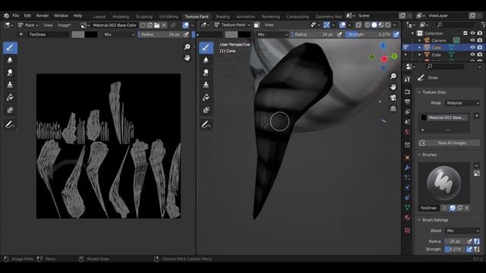The image size is (486, 273).
Task: Select the Clone tool in image editor
Action: (x=10, y=85)
